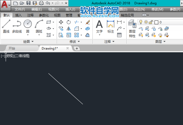Screen dimensions: 183x125
Task: Click the Open file icon
Action: point(22,3)
